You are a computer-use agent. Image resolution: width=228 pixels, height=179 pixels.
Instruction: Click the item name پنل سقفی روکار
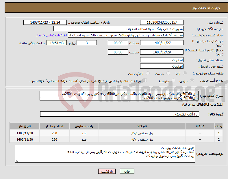tap(142, 140)
